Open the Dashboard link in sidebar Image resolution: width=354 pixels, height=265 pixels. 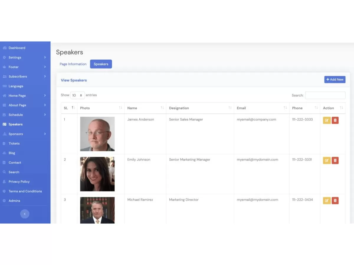coord(17,48)
